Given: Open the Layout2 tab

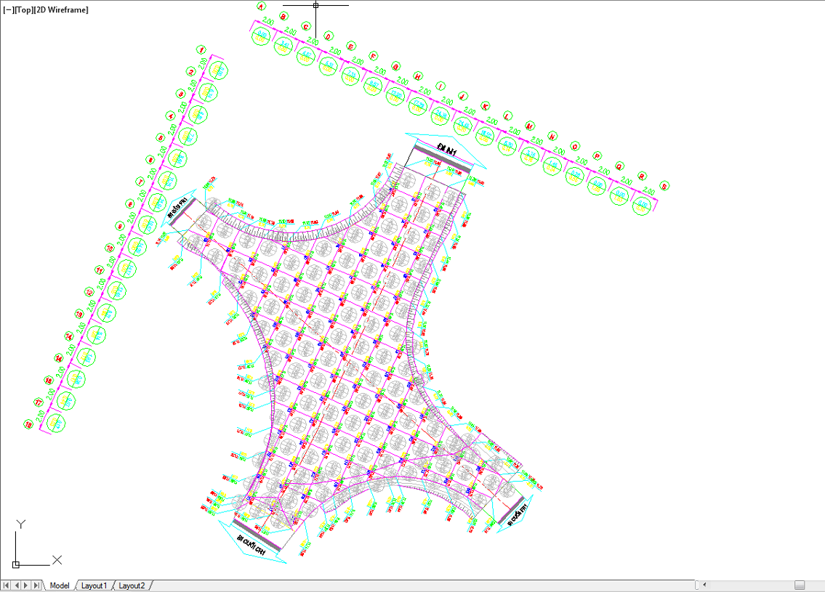Looking at the screenshot, I should (132, 585).
